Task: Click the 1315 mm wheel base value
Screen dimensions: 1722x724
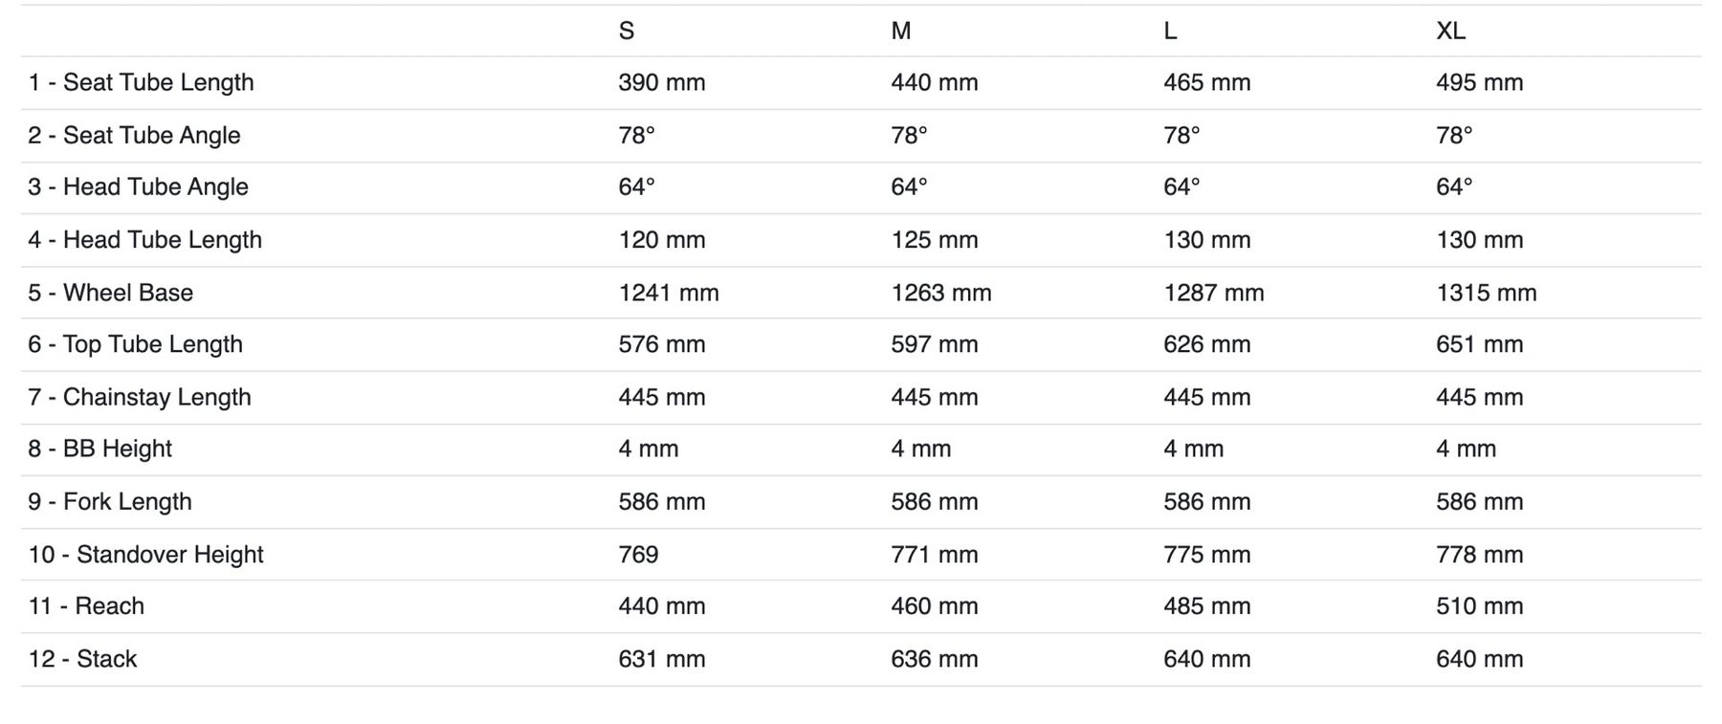Action: 1486,293
